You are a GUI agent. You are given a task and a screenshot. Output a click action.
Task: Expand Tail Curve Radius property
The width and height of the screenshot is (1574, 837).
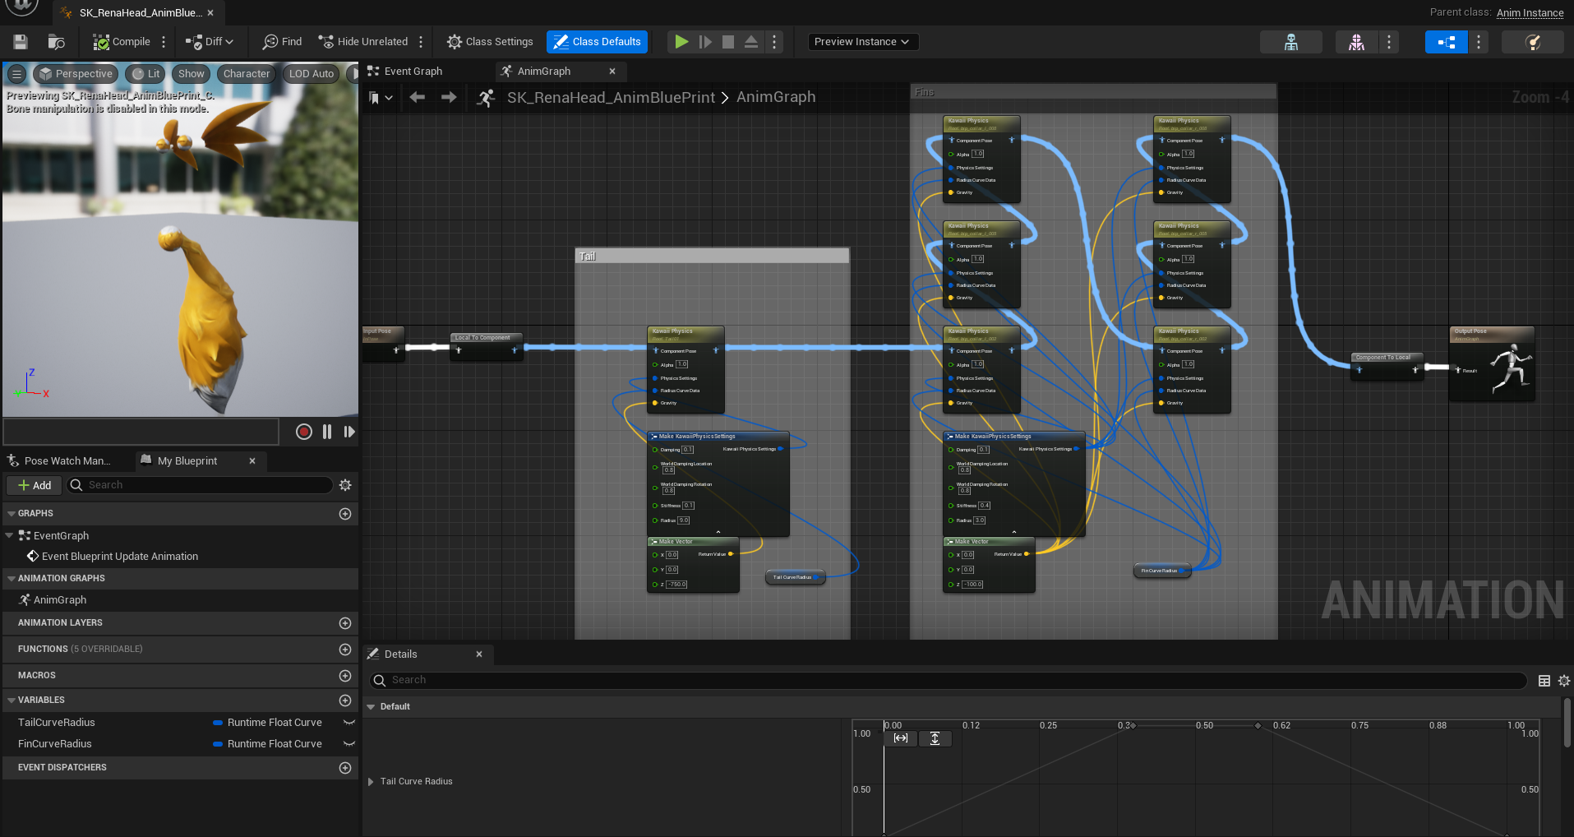[x=372, y=782]
